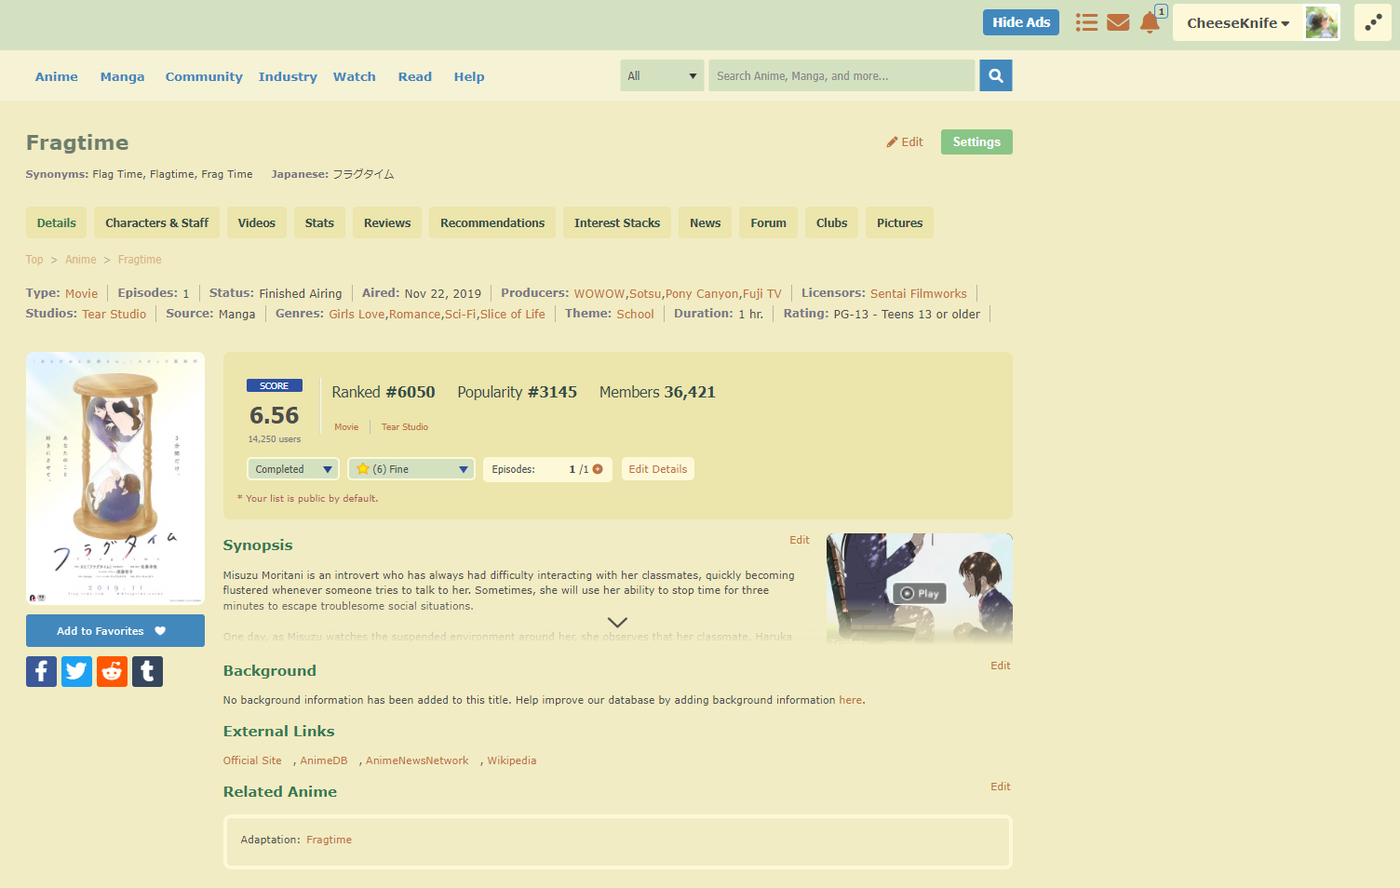
Task: Increment watched episodes with plus icon
Action: pos(598,469)
